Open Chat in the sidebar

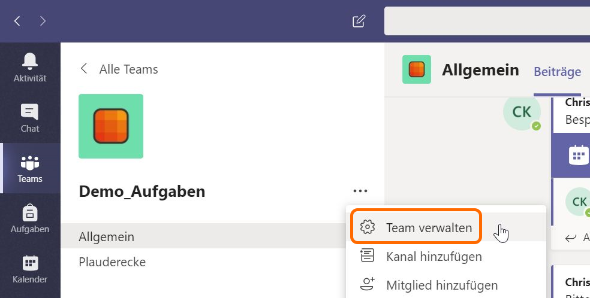30,117
